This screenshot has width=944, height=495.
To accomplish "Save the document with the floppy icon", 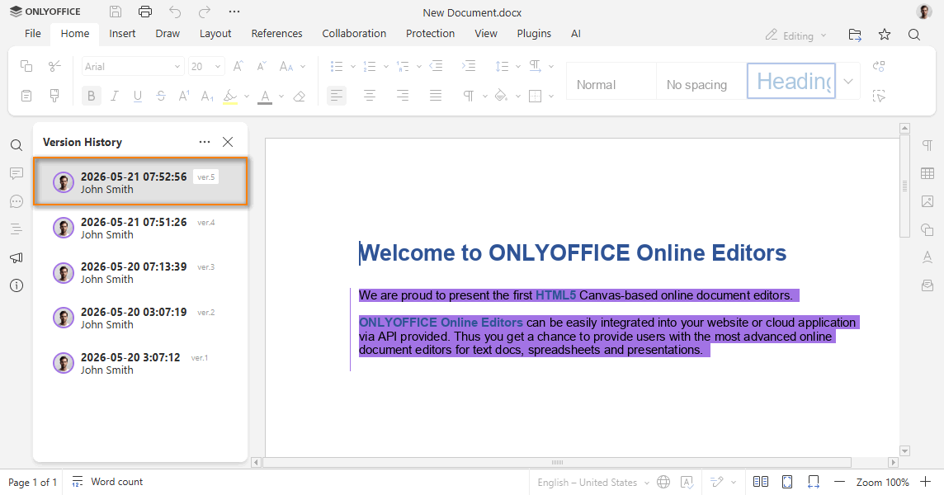I will click(x=116, y=12).
